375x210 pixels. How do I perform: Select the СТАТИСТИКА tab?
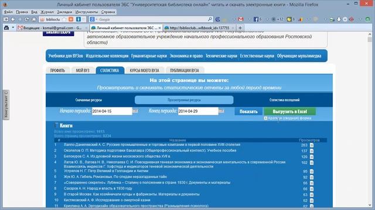[110, 70]
